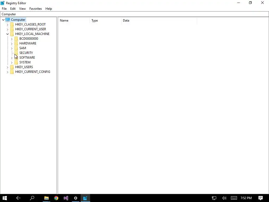The width and height of the screenshot is (269, 202).
Task: Click the taskbar back arrow
Action: click(x=18, y=198)
